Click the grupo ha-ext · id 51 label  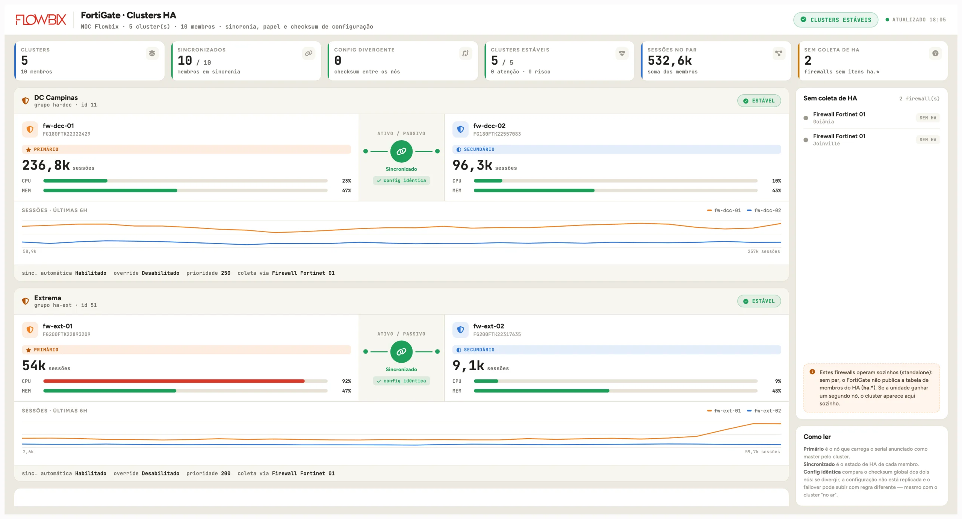(x=65, y=305)
